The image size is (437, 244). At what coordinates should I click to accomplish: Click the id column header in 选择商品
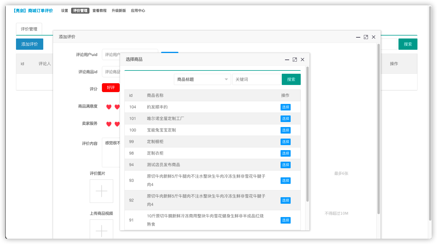click(131, 95)
